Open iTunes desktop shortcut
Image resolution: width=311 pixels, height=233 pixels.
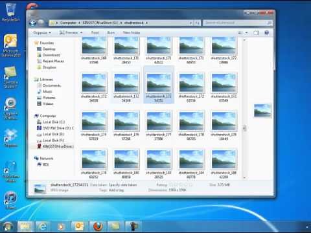click(x=10, y=200)
